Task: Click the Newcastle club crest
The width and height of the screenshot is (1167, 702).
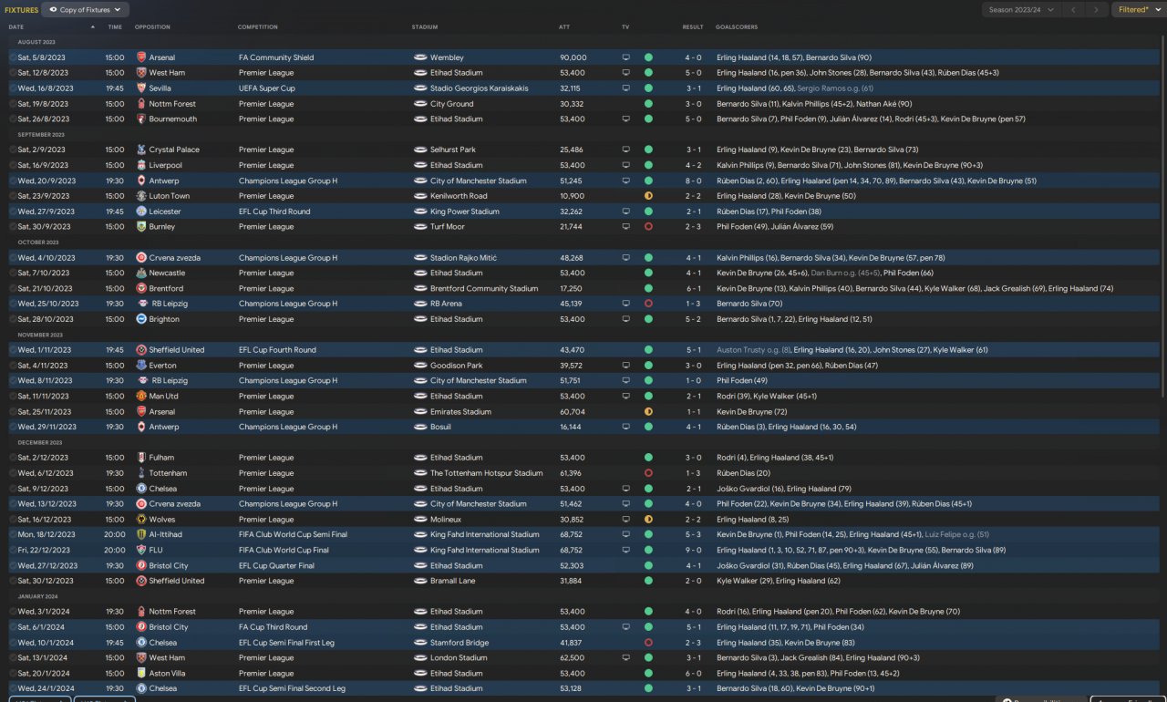Action: pos(141,273)
